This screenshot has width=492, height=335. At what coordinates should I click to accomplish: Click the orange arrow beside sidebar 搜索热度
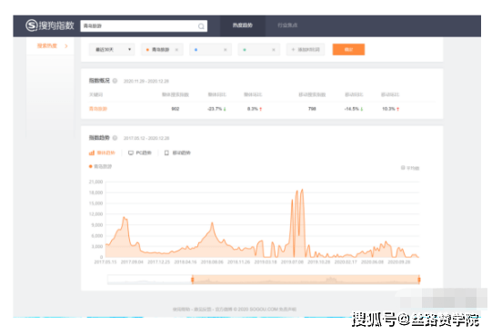tap(66, 46)
